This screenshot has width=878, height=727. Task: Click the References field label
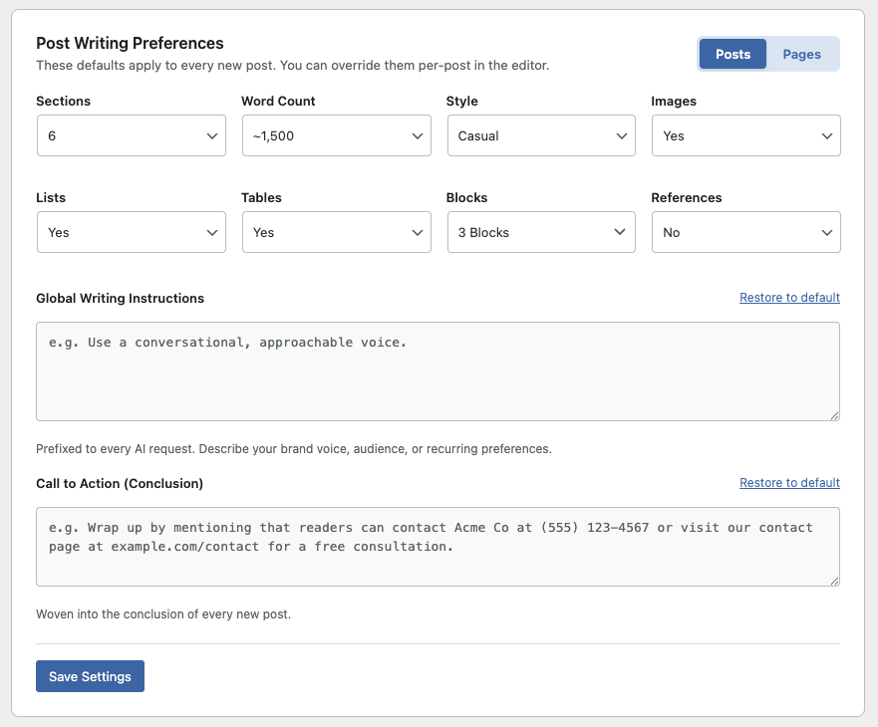point(687,197)
